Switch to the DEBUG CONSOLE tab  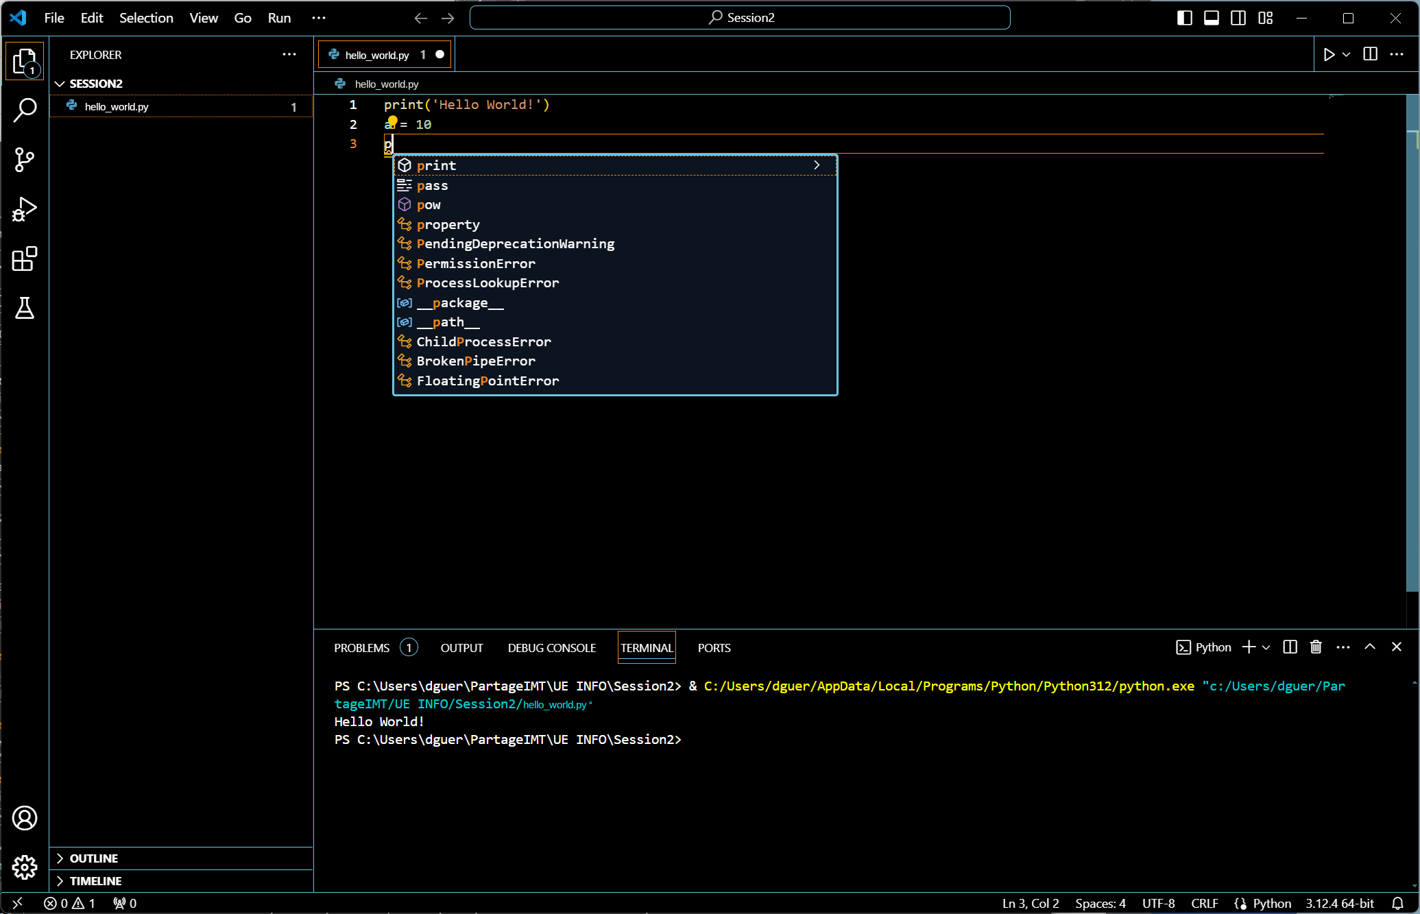click(551, 648)
